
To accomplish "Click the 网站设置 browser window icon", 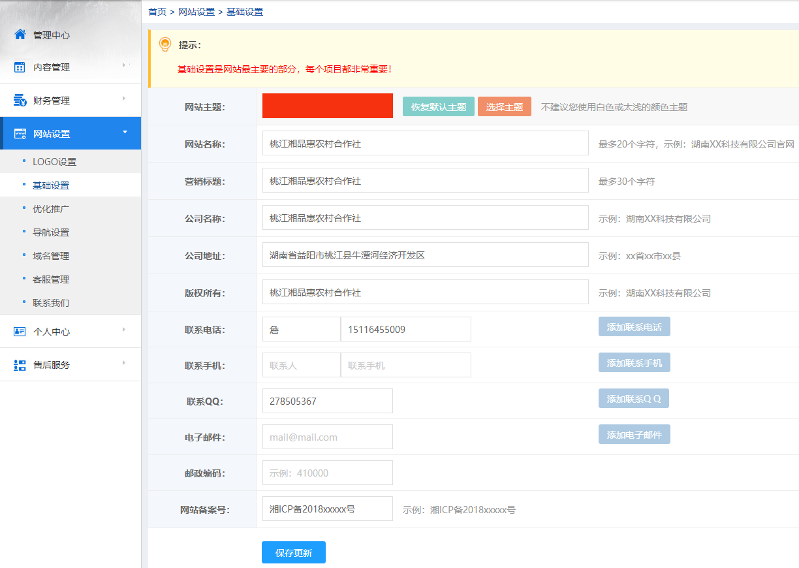I will (x=20, y=134).
